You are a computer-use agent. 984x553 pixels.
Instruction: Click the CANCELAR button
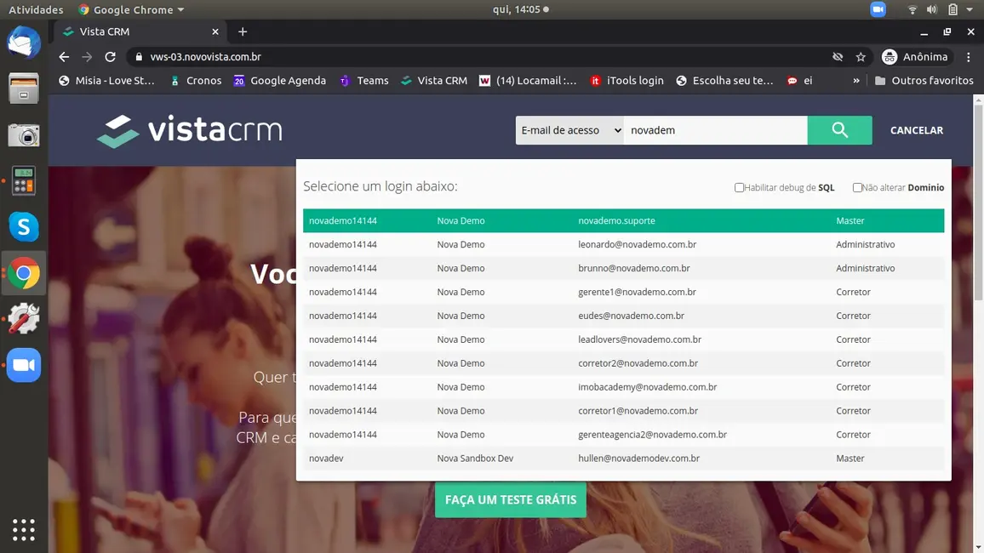coord(916,130)
